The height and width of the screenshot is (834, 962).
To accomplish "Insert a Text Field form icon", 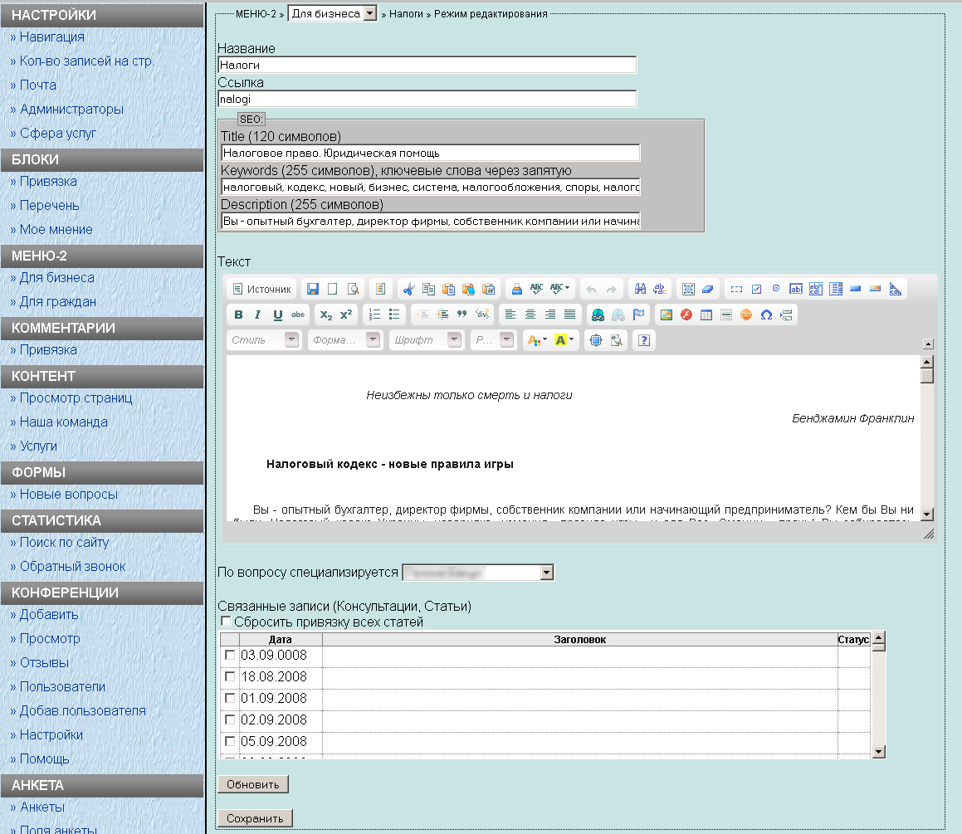I will point(796,289).
